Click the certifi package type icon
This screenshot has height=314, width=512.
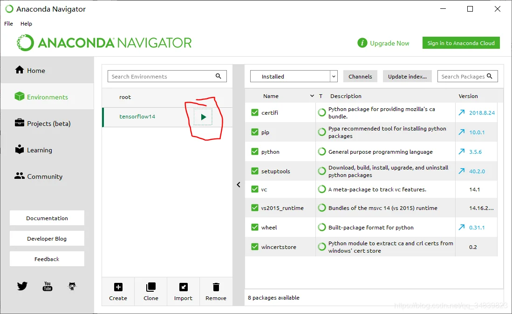point(321,112)
